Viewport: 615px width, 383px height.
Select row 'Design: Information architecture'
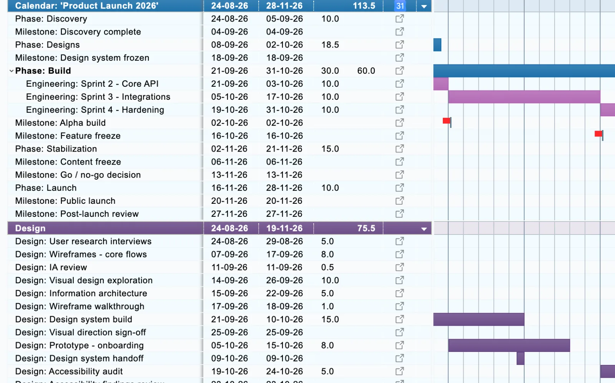tap(219, 293)
